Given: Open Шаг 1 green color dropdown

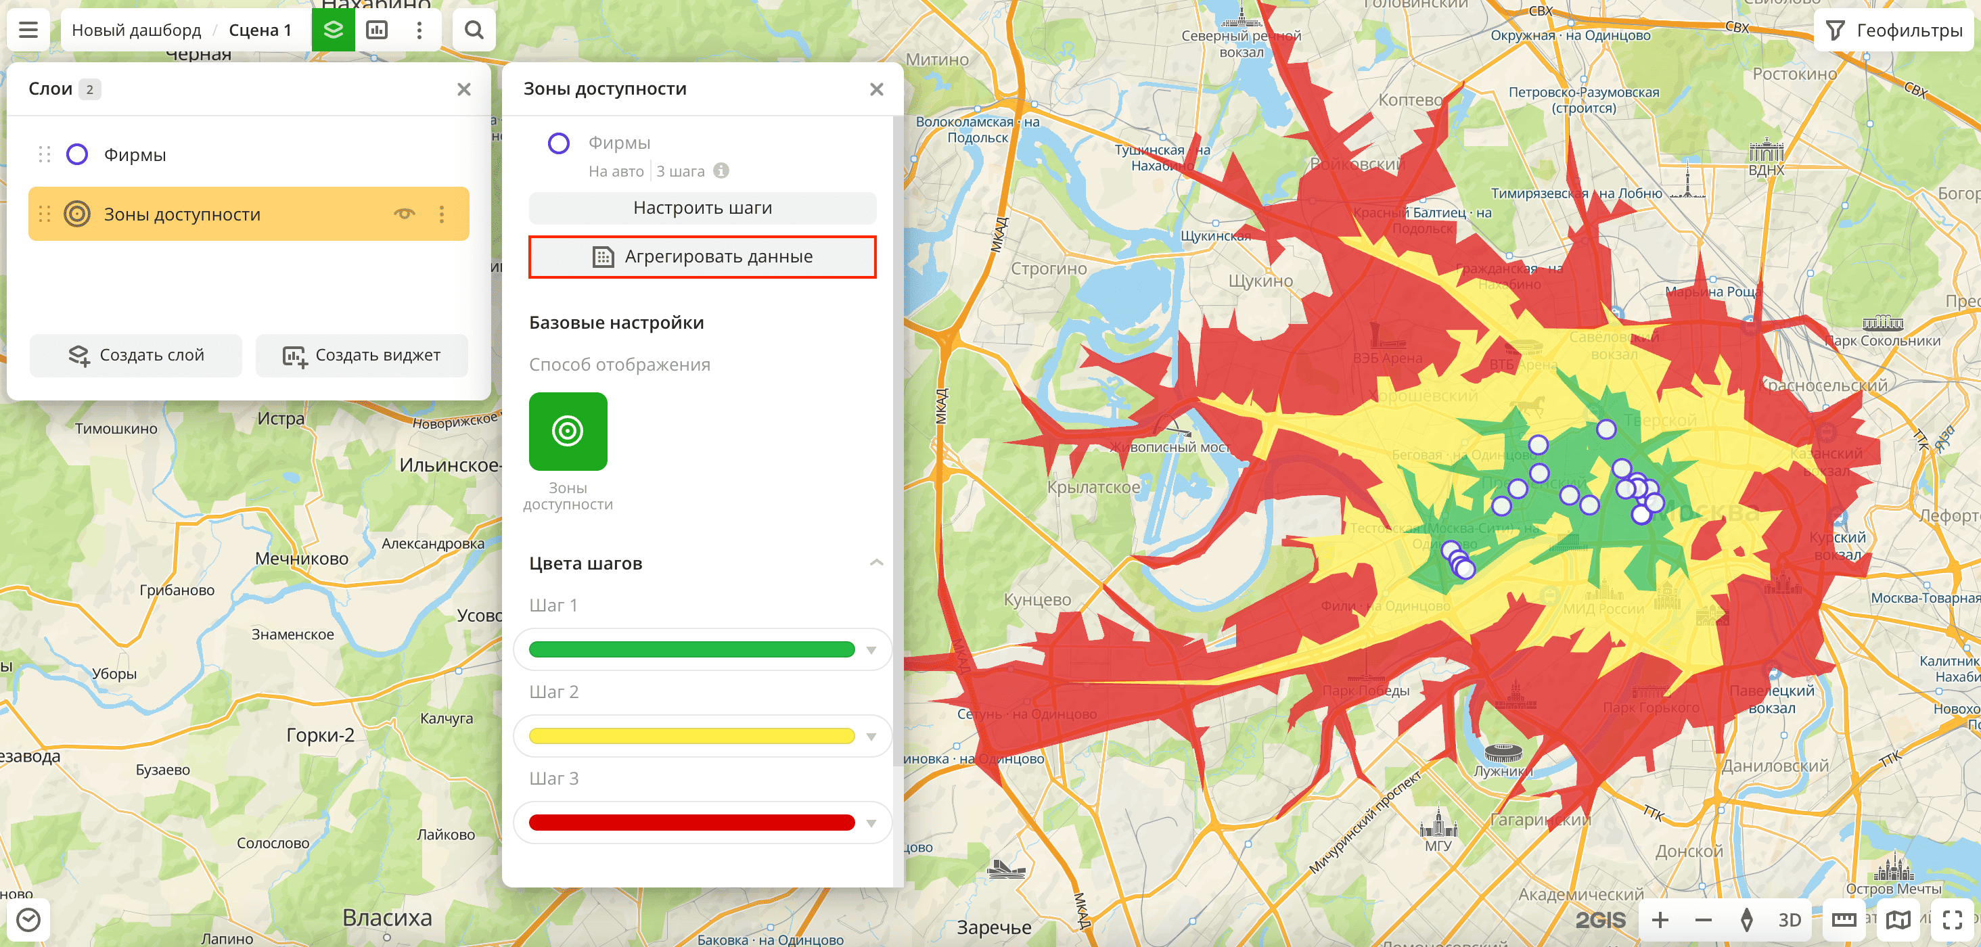Looking at the screenshot, I should click(x=871, y=650).
